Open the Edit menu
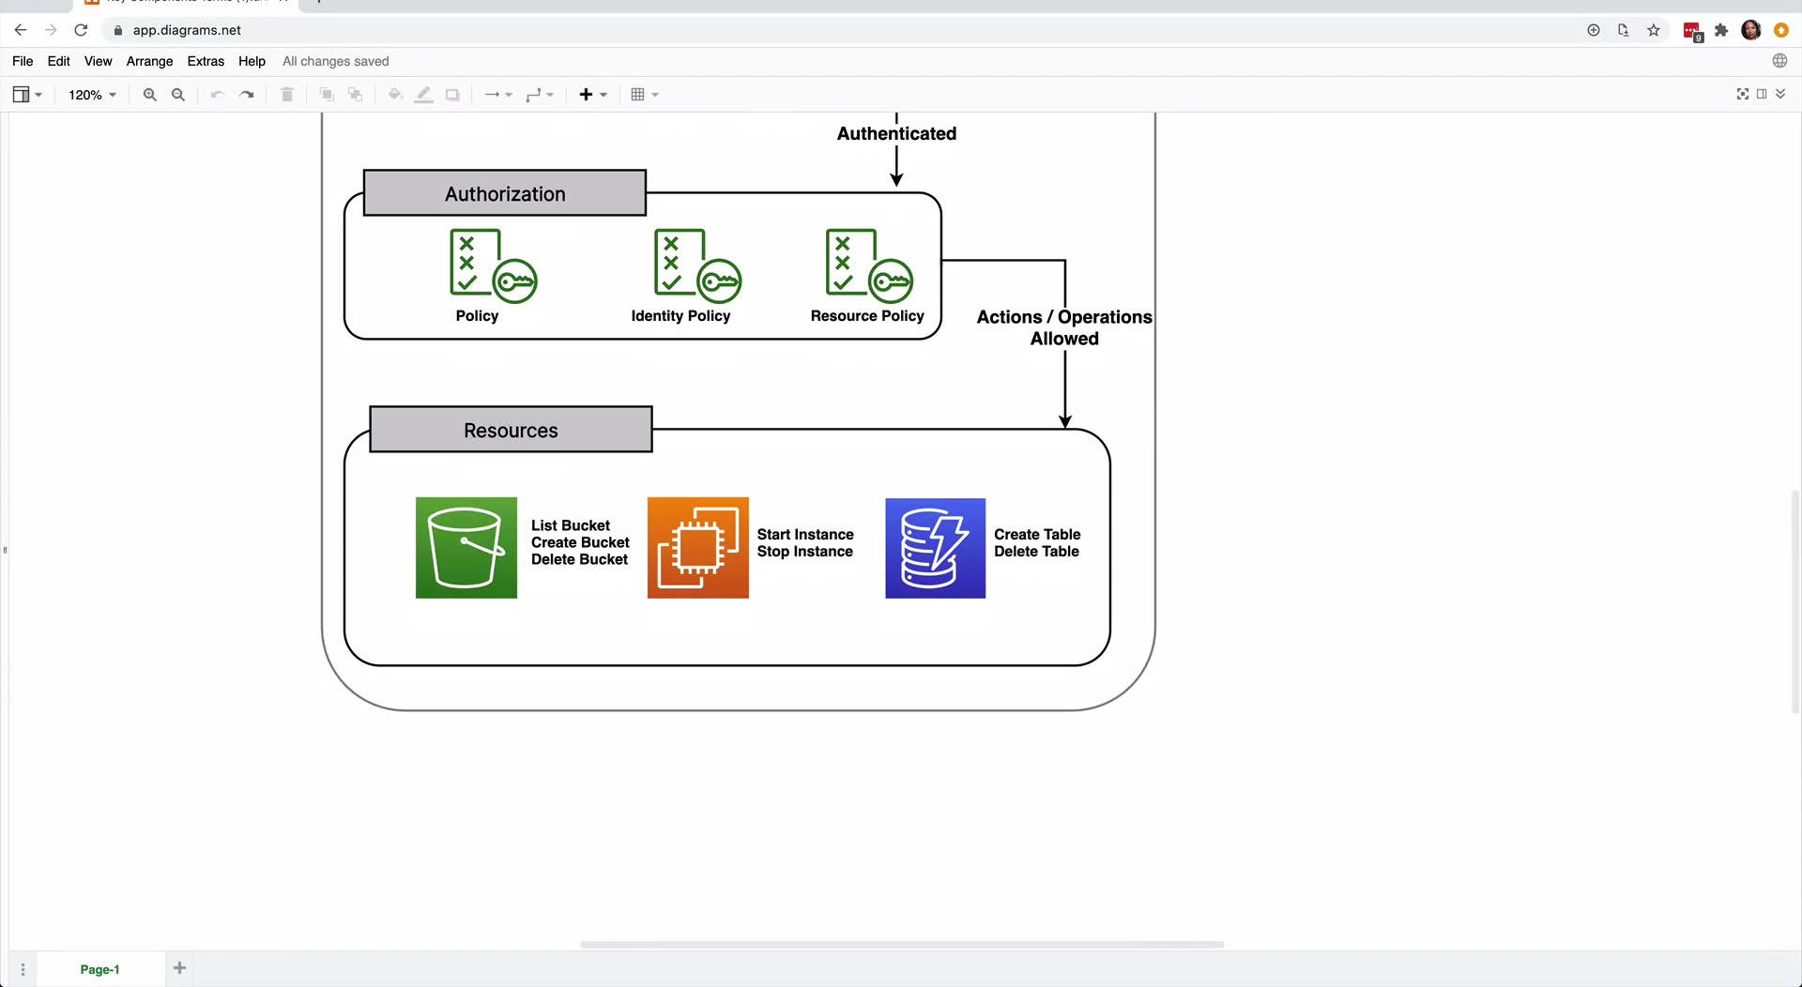Image resolution: width=1802 pixels, height=987 pixels. 58,61
